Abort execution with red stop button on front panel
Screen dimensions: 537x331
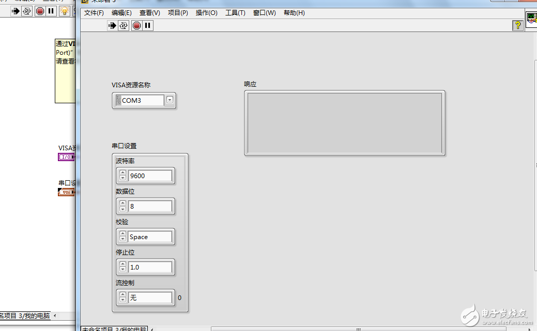[x=136, y=26]
